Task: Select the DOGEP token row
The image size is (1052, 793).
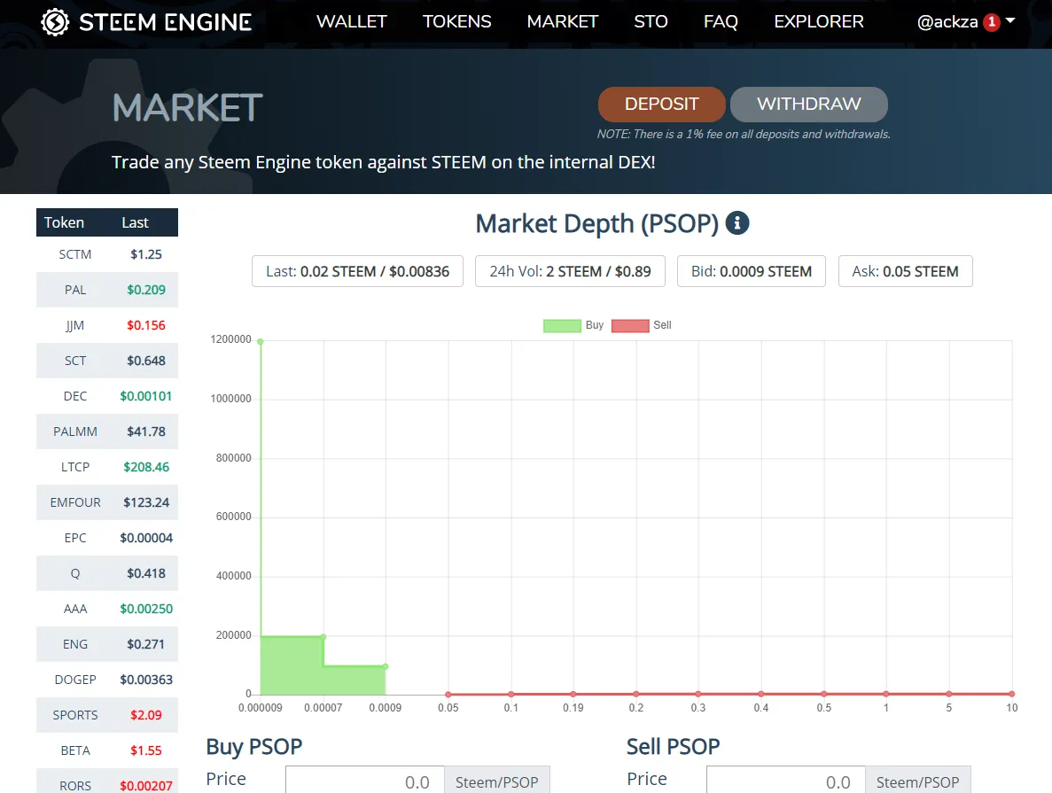Action: click(x=107, y=680)
